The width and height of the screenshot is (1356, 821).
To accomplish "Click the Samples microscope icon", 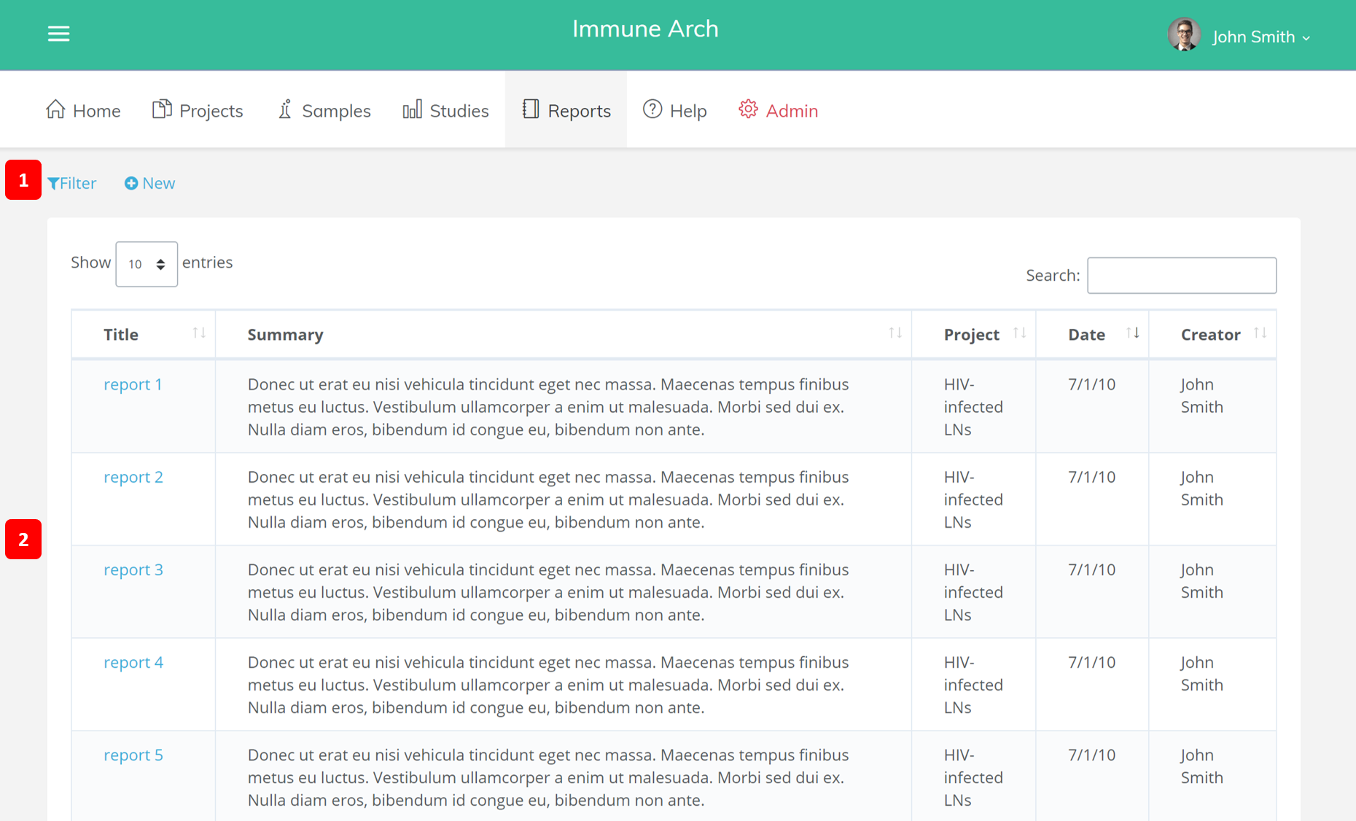I will 285,109.
